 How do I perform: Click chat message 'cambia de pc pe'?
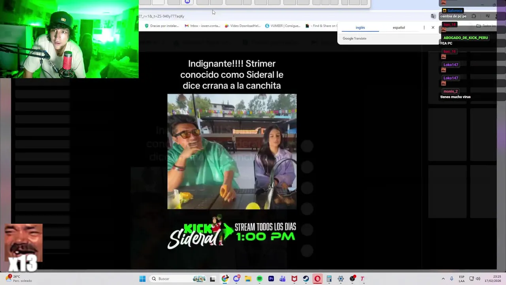453,16
